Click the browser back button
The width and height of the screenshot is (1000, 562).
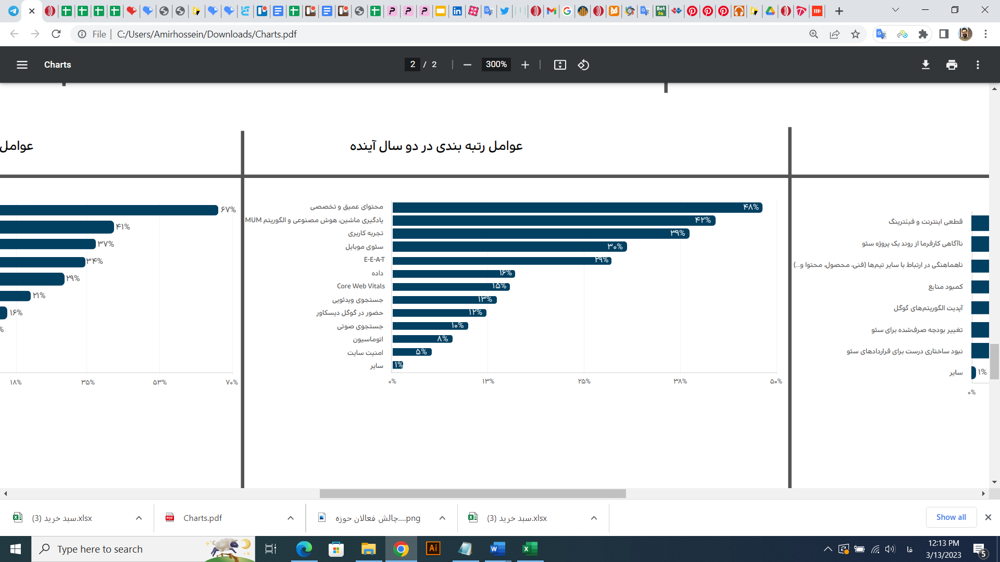point(14,34)
